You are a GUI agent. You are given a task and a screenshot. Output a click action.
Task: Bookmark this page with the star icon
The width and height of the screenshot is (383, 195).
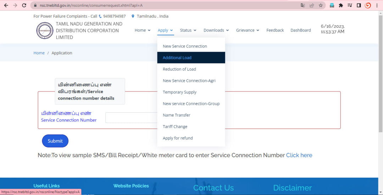coord(321,5)
